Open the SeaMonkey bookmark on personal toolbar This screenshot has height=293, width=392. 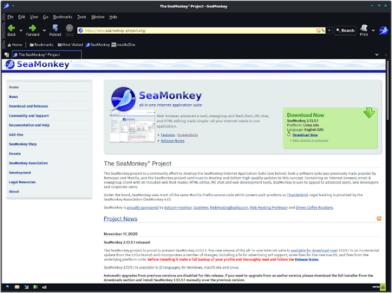coord(98,45)
